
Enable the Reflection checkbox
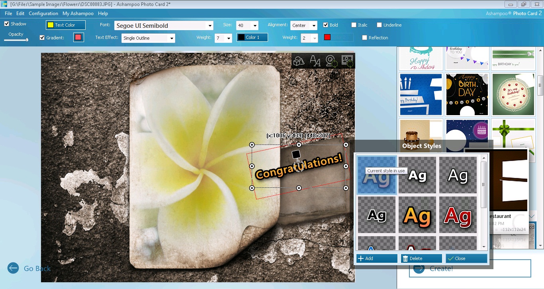(x=364, y=38)
